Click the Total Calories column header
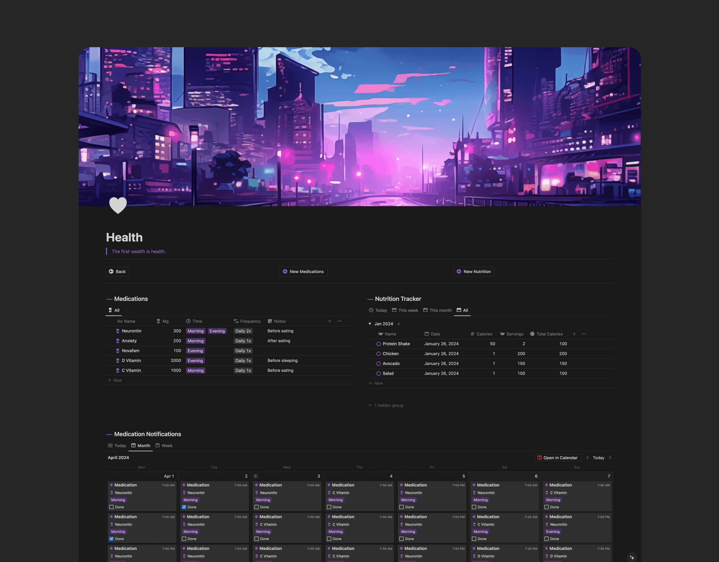 546,334
